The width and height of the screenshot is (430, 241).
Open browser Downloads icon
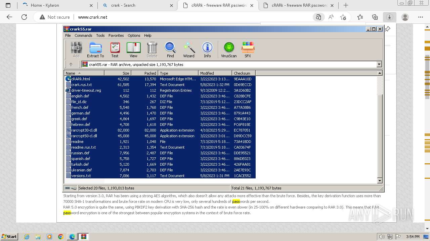pyautogui.click(x=389, y=17)
